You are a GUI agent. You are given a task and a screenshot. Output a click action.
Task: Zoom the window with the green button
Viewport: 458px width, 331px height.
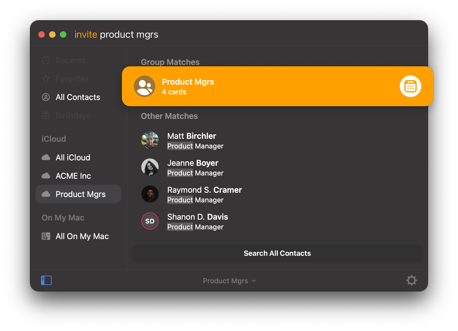coord(63,35)
